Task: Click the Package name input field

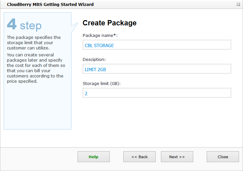Action: click(157, 45)
